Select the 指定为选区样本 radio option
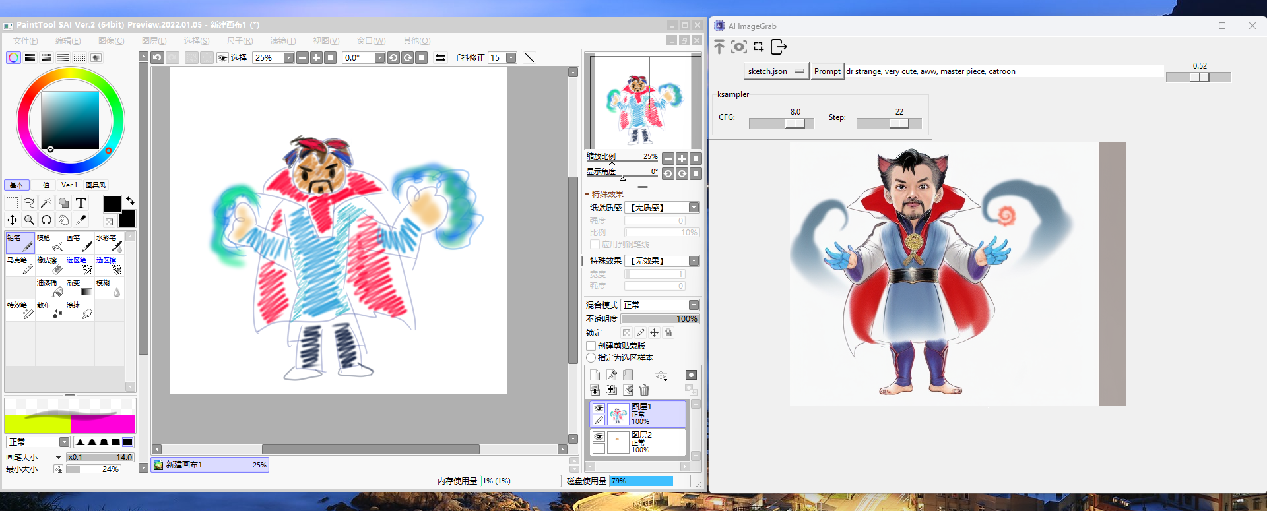The height and width of the screenshot is (511, 1267). [x=591, y=358]
